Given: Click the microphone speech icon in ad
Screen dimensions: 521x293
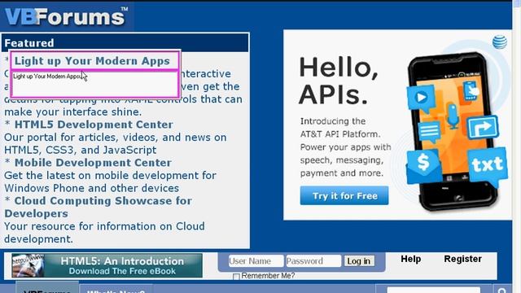Looking at the screenshot, I should pos(453,116).
